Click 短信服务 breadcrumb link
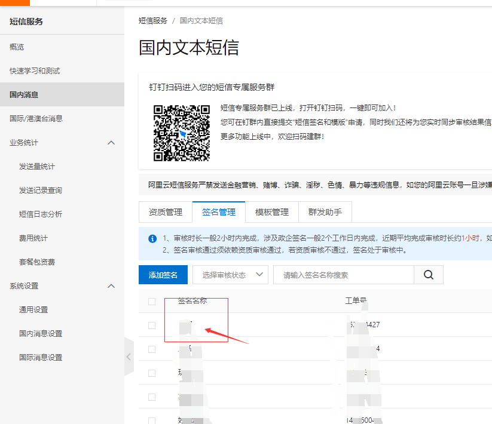The height and width of the screenshot is (424, 492). tap(153, 20)
